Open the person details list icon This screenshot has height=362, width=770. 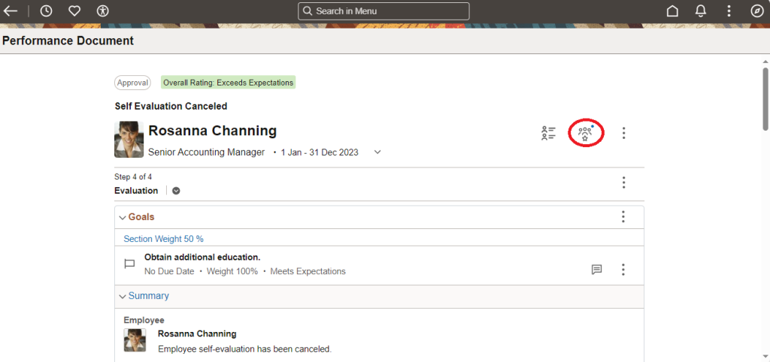548,134
